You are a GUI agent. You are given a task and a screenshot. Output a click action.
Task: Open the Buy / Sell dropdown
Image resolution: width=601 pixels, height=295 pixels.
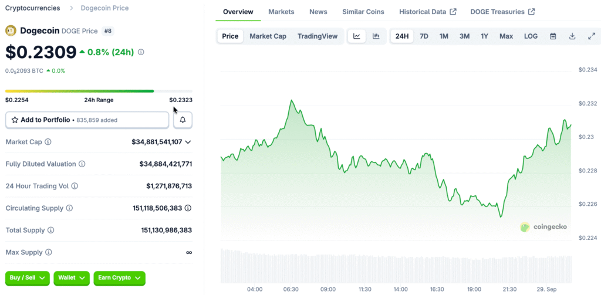click(28, 278)
